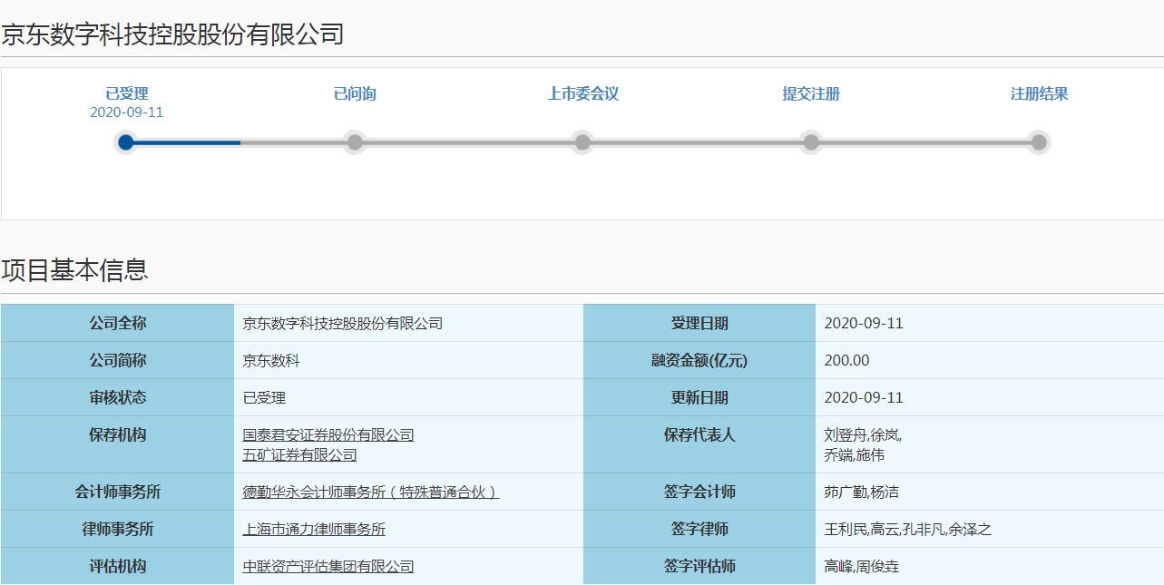Image resolution: width=1164 pixels, height=585 pixels.
Task: Click the page title 京东数字科技控股股份有限公司
Action: coord(172,34)
